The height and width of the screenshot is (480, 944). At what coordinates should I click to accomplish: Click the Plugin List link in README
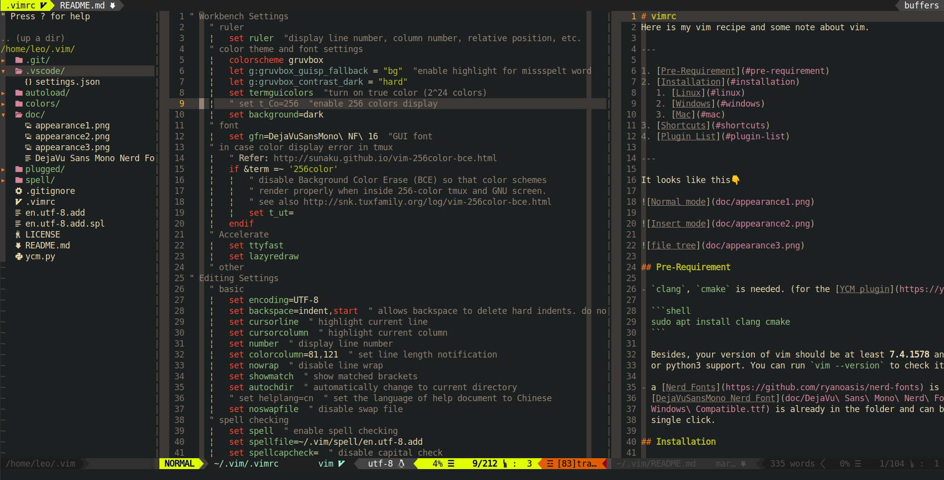click(688, 136)
